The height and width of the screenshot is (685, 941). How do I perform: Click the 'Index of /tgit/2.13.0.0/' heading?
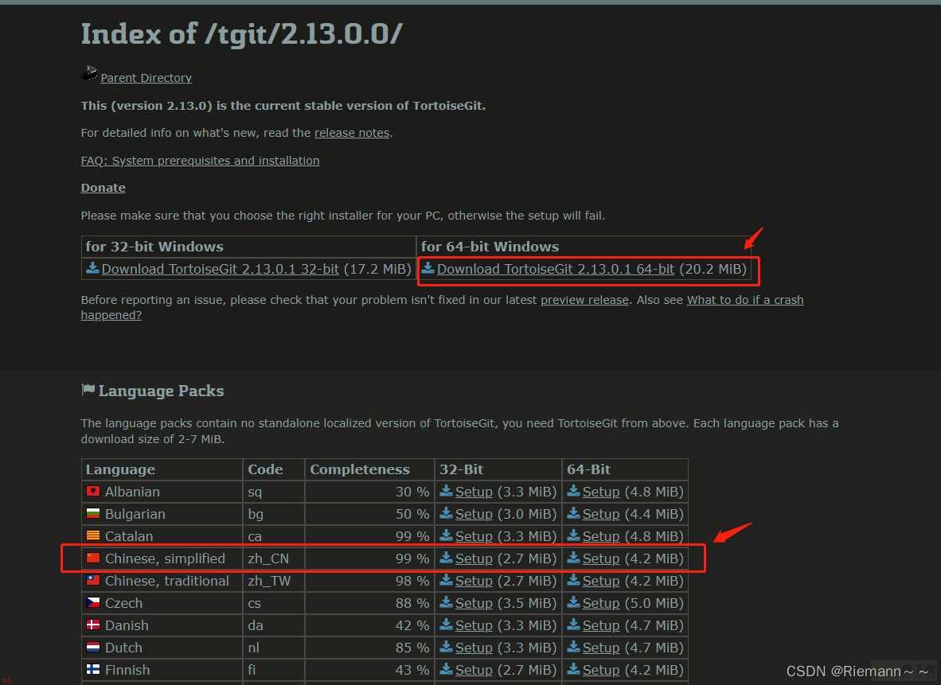[x=241, y=33]
